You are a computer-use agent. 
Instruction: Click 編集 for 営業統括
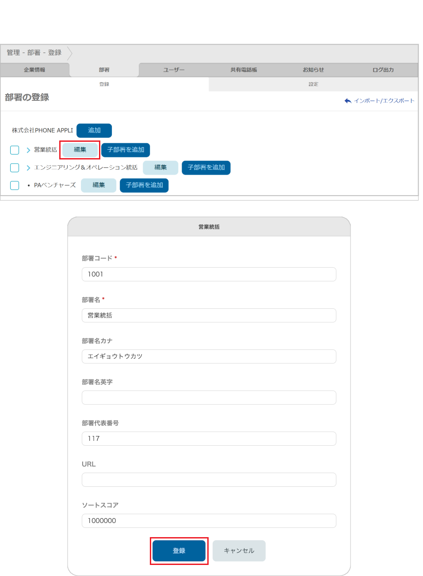[80, 150]
